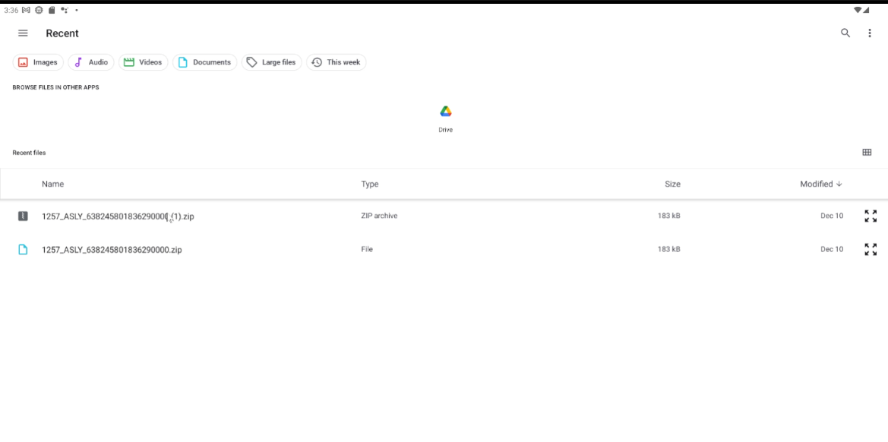Toggle the Videos filter chip
Image resolution: width=888 pixels, height=442 pixels.
coord(144,62)
